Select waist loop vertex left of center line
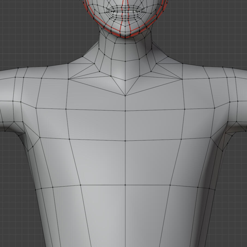The width and height of the screenshot is (247, 247). pos(81,185)
